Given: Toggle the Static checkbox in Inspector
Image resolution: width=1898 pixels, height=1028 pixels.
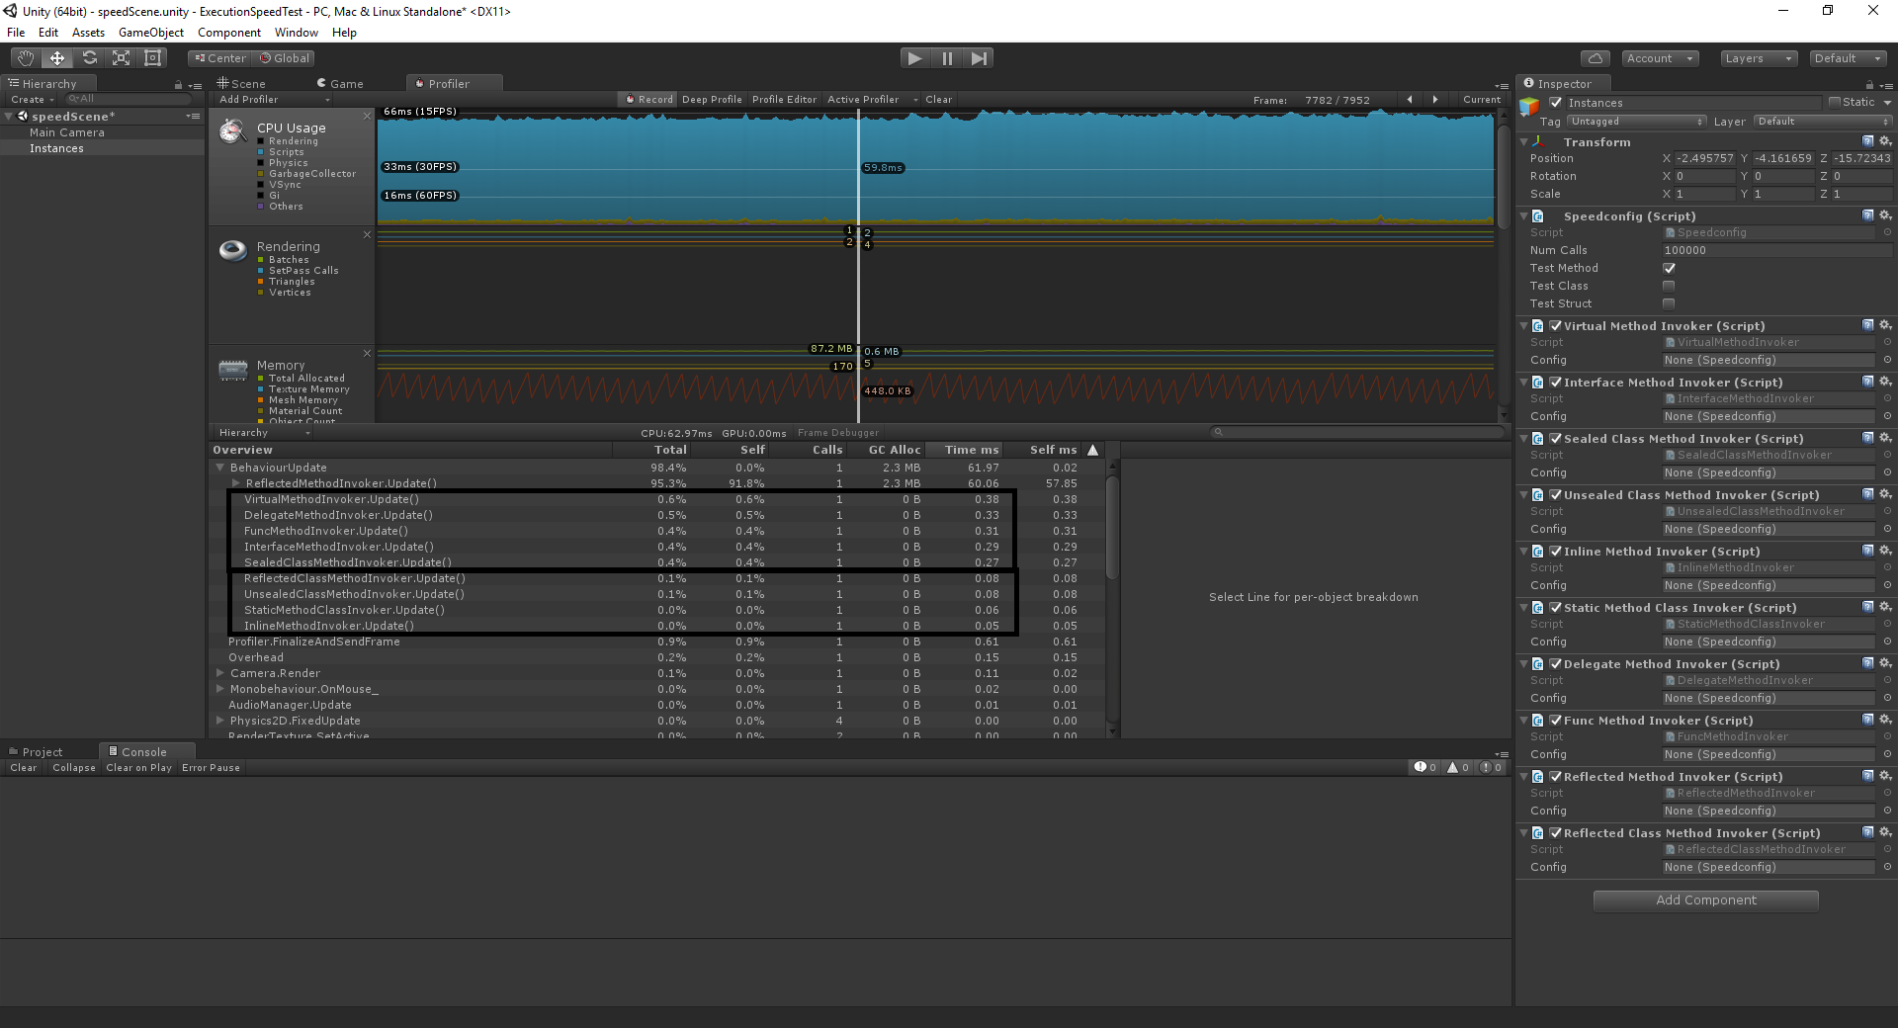Looking at the screenshot, I should click(1835, 103).
